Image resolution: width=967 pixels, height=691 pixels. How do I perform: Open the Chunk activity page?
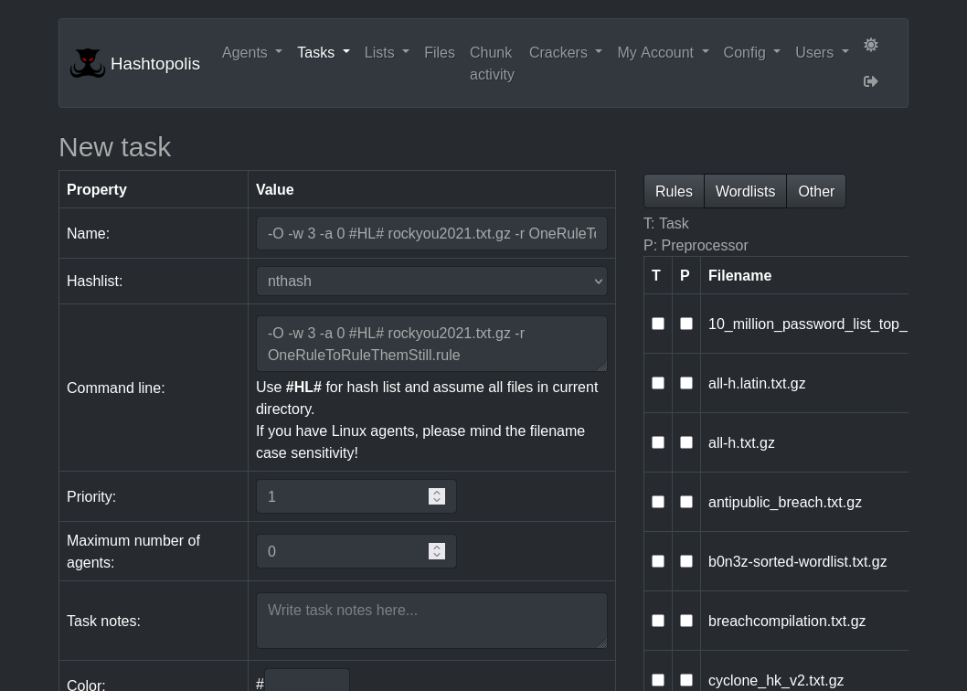[x=491, y=63]
